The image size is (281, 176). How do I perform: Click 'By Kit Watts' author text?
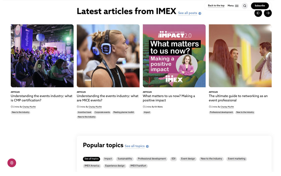(x=157, y=107)
